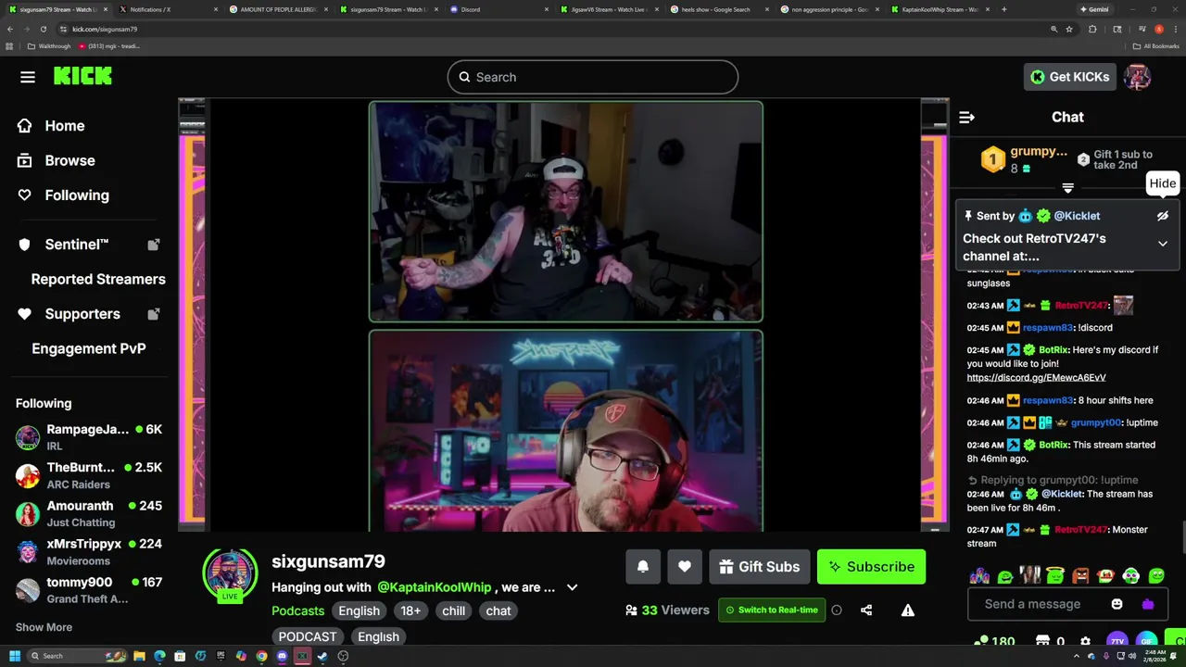Viewport: 1186px width, 667px height.
Task: Switch to KaptainKoolWhip Stream browser tab
Action: pyautogui.click(x=940, y=9)
